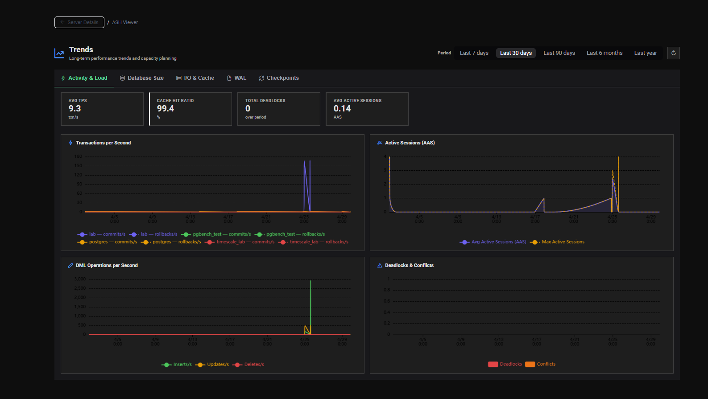Image resolution: width=708 pixels, height=399 pixels.
Task: Open the WAL tab
Action: [x=236, y=78]
